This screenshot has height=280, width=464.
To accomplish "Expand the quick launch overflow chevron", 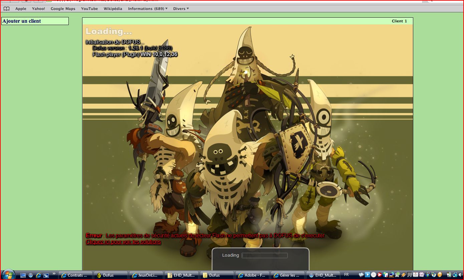I will tap(54, 274).
